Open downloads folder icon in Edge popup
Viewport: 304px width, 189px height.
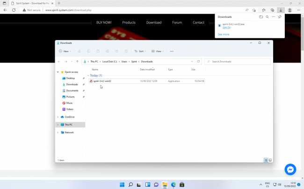click(261, 17)
